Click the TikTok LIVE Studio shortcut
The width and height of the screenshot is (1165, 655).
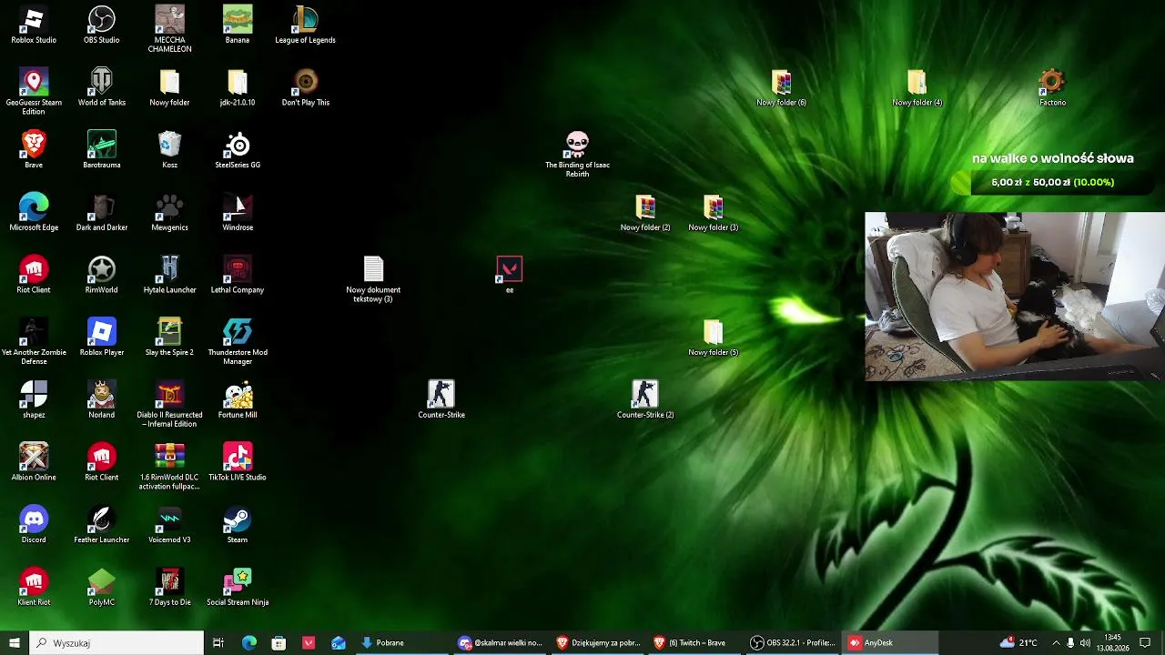click(x=238, y=462)
